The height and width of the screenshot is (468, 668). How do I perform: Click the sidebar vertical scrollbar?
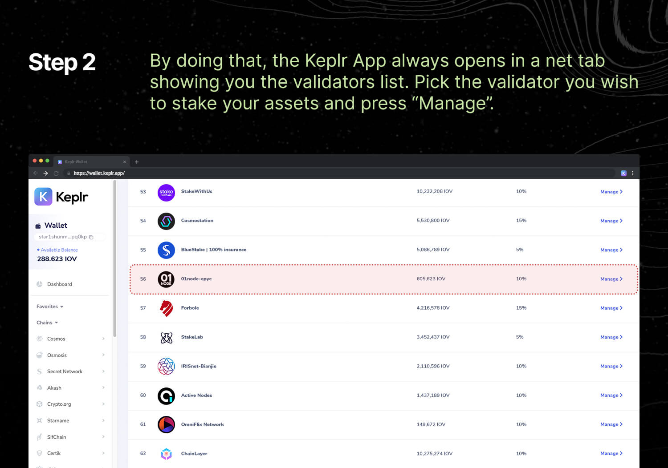[115, 258]
